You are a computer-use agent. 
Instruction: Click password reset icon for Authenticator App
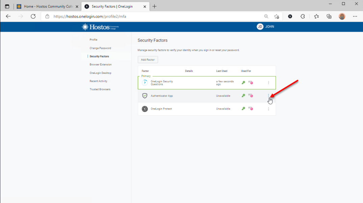click(251, 95)
